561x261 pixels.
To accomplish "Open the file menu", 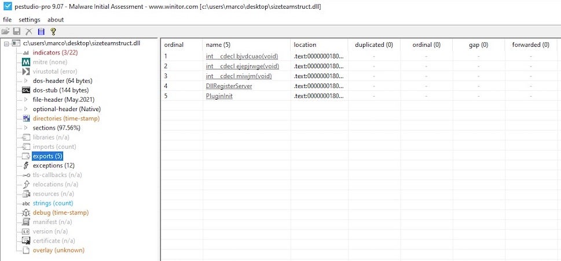I will (x=7, y=20).
